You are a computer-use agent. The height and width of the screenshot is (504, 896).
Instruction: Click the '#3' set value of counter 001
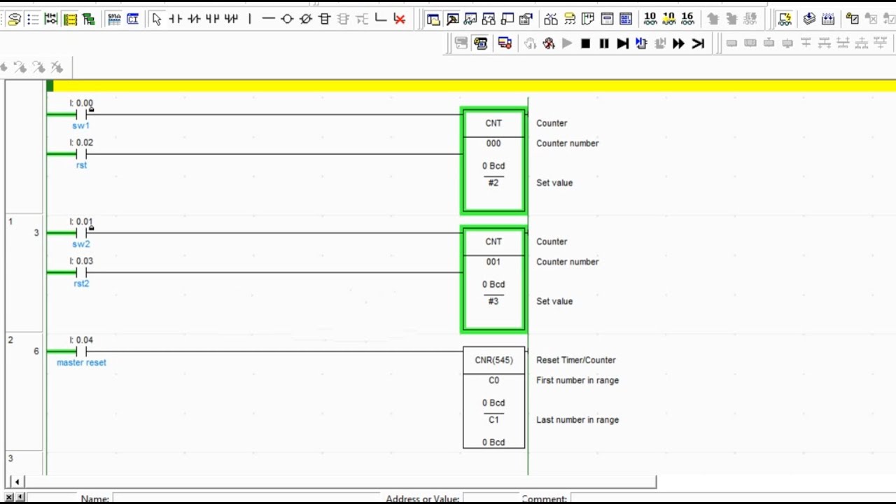pyautogui.click(x=493, y=301)
